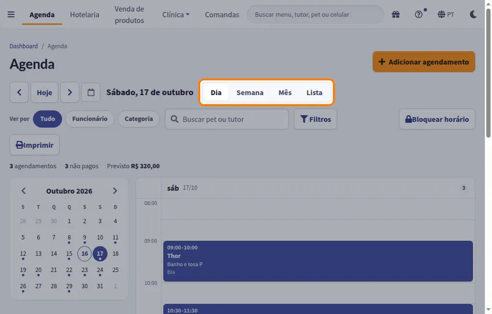
Task: Click the page vertical scrollbar
Action: click(488, 73)
